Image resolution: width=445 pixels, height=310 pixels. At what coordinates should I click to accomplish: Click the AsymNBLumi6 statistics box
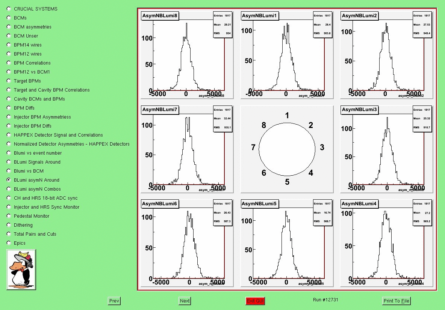(x=222, y=213)
